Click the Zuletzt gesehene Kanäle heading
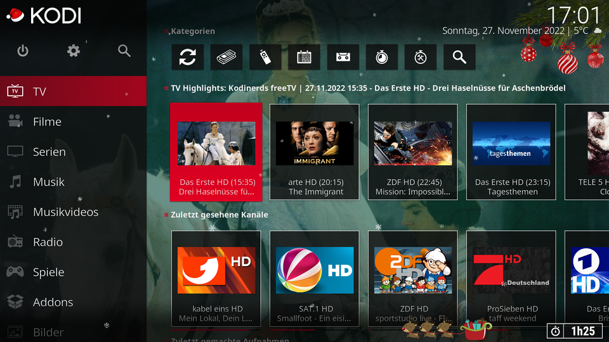 [x=219, y=215]
